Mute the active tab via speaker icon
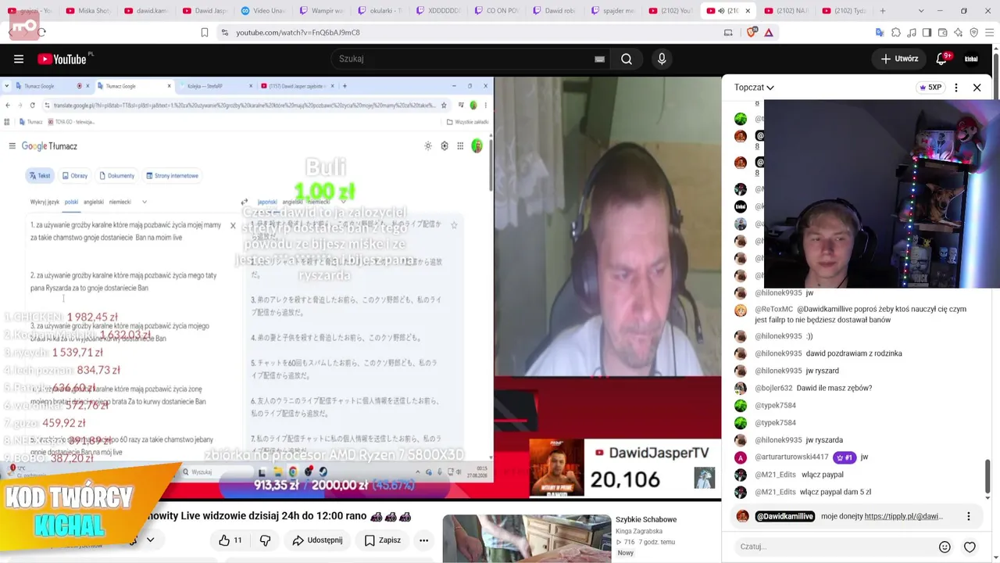 coord(720,11)
